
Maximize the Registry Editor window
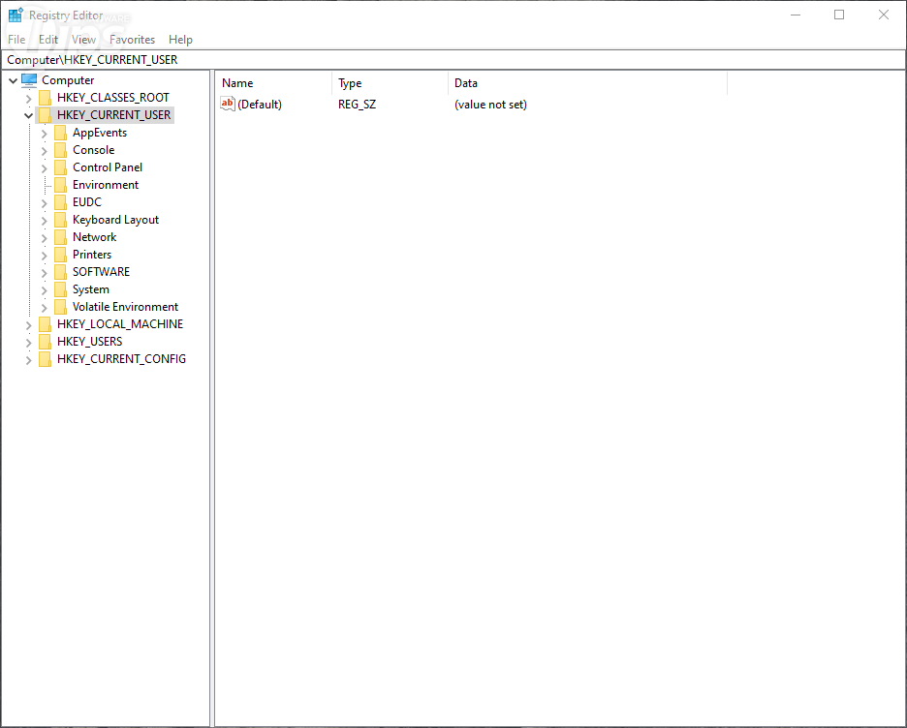click(839, 15)
